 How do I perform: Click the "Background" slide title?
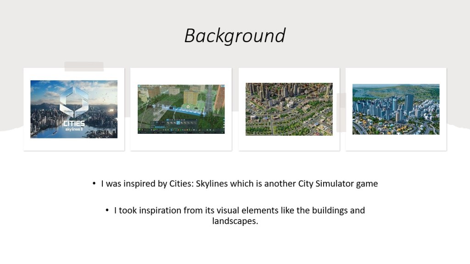click(235, 35)
